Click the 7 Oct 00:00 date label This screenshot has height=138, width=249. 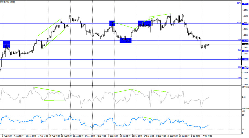click(207, 136)
